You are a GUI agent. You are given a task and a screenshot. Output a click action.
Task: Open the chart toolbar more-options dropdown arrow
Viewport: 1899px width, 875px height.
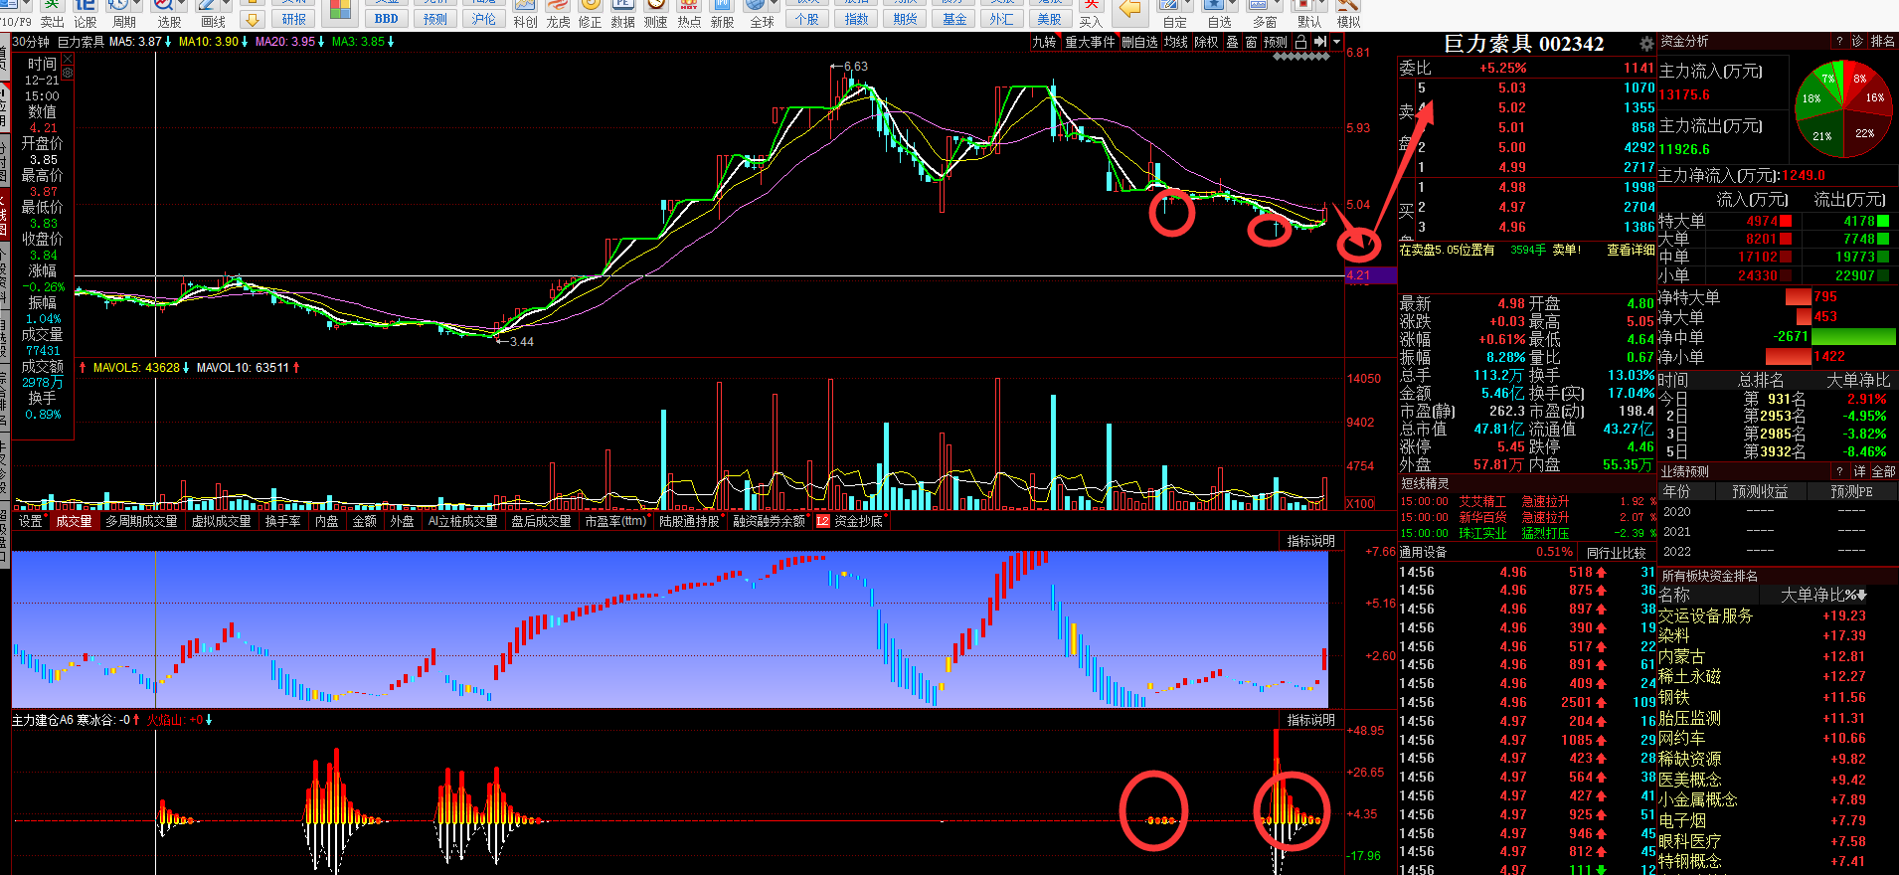pyautogui.click(x=1336, y=42)
